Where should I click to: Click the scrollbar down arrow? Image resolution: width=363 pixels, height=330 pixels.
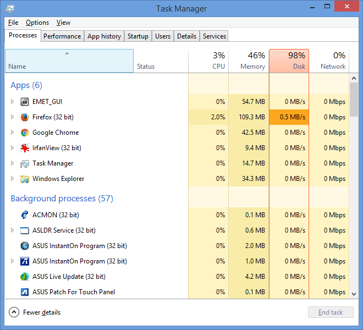click(354, 294)
